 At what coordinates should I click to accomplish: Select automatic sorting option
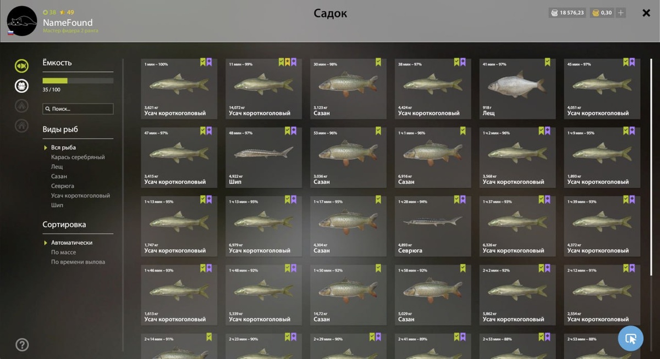[x=71, y=243]
